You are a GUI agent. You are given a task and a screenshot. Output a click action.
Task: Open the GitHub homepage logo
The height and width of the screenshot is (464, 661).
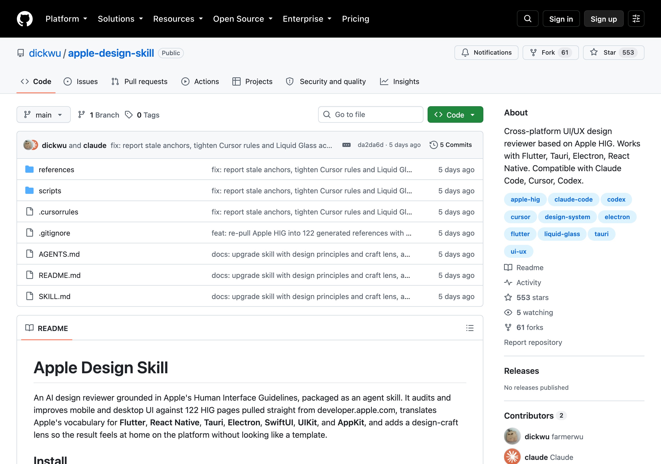pos(25,19)
